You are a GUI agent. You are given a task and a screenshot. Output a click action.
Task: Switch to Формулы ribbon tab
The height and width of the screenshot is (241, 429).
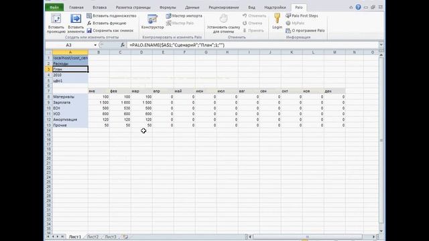(x=168, y=7)
